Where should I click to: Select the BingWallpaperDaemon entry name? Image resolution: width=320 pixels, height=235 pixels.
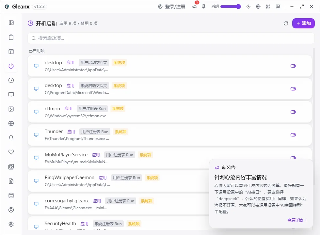click(69, 178)
